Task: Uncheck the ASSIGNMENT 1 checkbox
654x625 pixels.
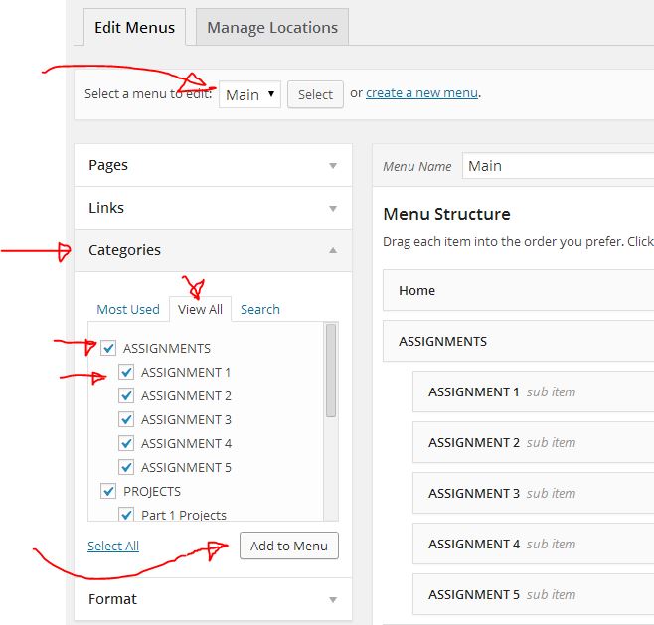Action: pyautogui.click(x=126, y=372)
